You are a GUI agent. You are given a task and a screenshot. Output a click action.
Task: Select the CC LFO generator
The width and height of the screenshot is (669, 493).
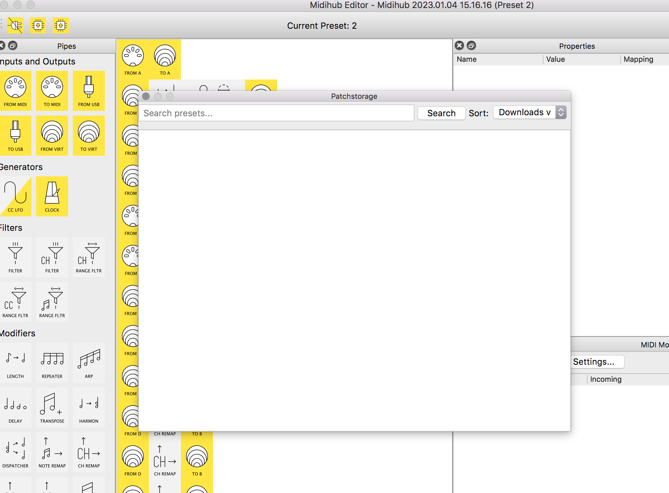(15, 196)
